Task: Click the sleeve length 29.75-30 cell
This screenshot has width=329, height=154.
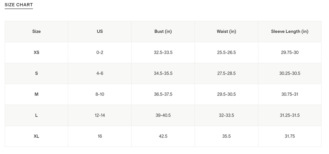Action: pyautogui.click(x=290, y=52)
